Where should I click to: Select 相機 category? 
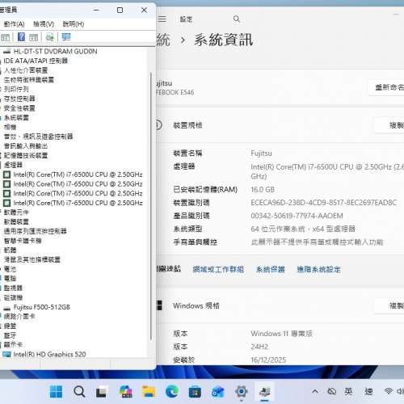pos(10,127)
